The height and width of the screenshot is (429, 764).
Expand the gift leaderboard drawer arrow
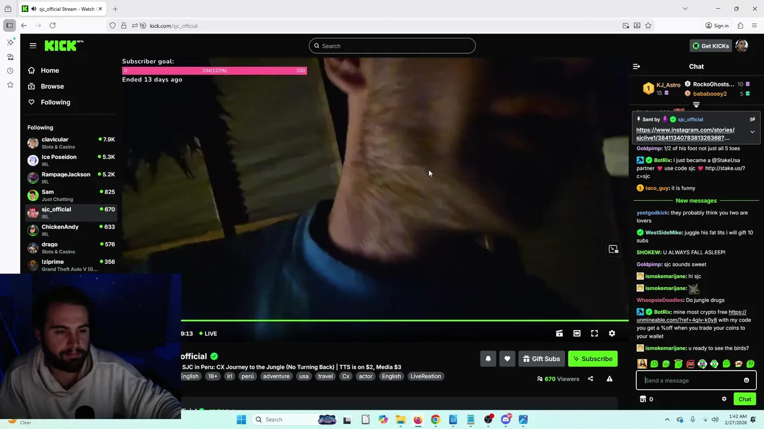tap(696, 105)
